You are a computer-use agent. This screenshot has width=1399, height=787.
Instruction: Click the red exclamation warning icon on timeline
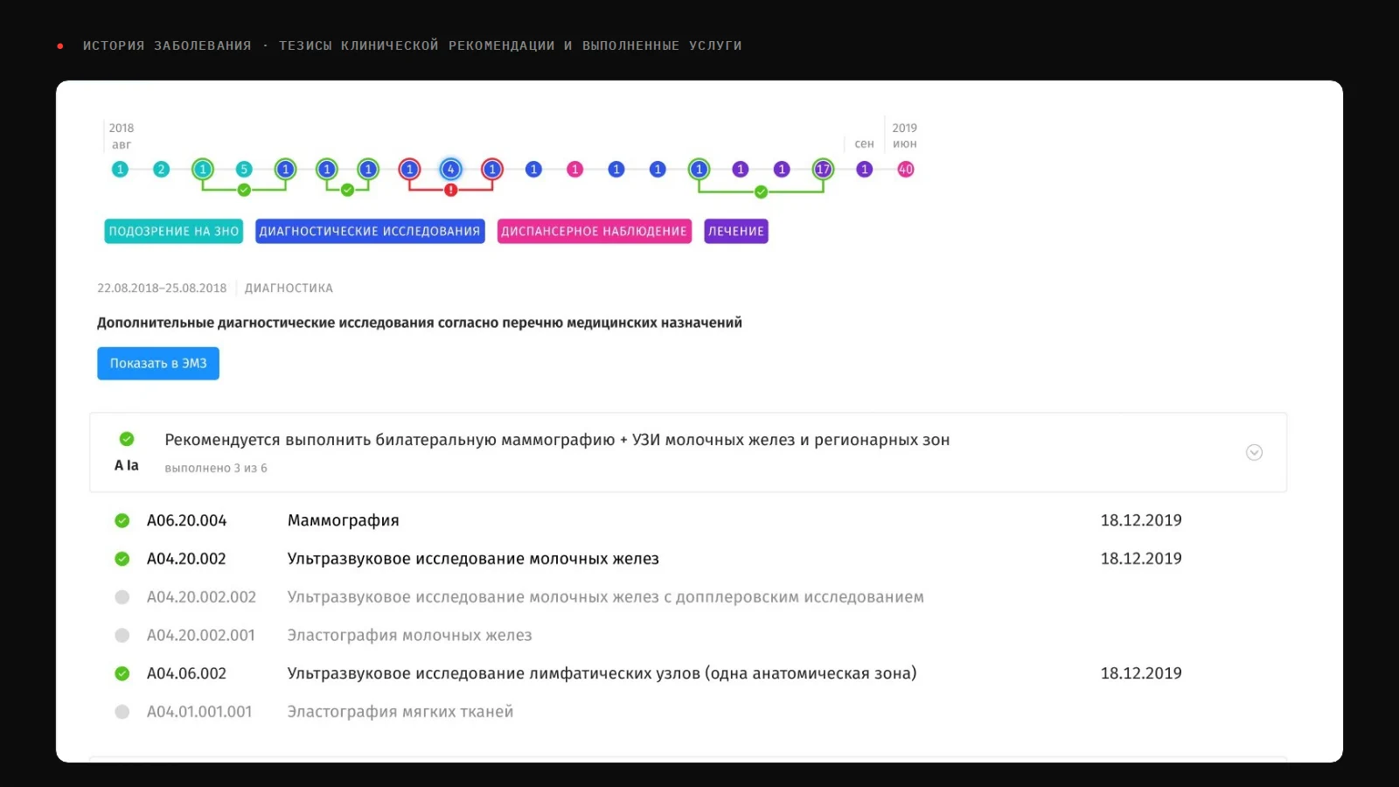[450, 190]
